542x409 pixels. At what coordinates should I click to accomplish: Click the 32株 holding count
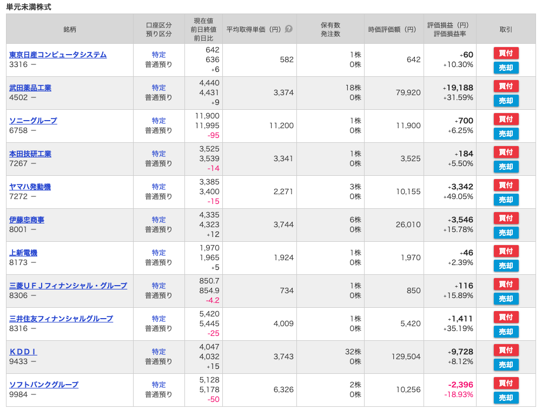(x=353, y=352)
